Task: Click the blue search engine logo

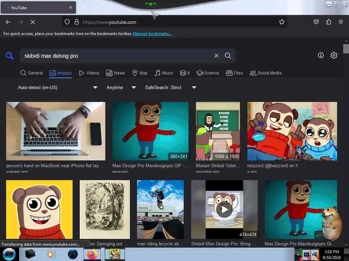Action: pos(10,55)
